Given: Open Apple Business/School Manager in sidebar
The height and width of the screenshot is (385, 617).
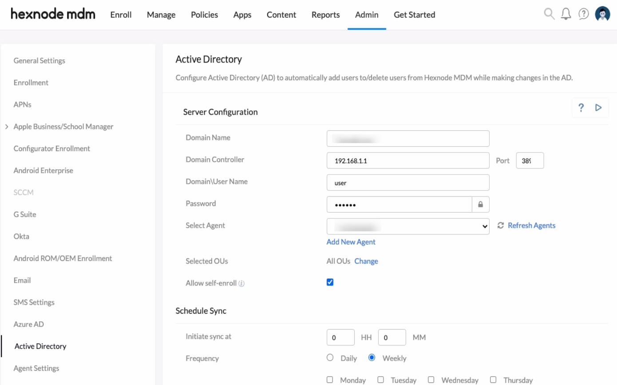Looking at the screenshot, I should [x=63, y=127].
